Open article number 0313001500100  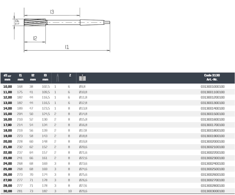click(x=213, y=114)
